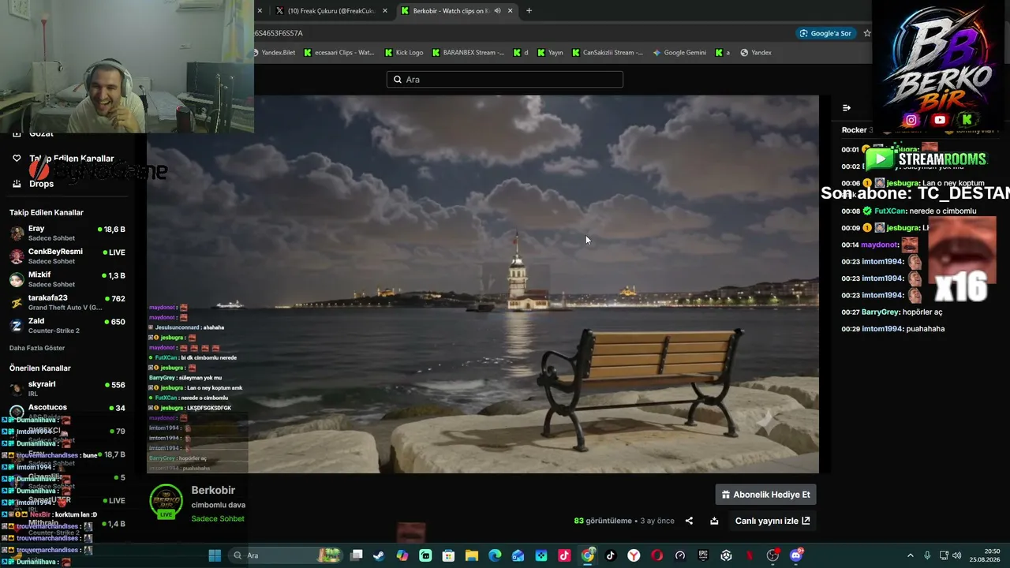1010x568 pixels.
Task: Open the ecesaari Clips bookmark
Action: (x=339, y=53)
